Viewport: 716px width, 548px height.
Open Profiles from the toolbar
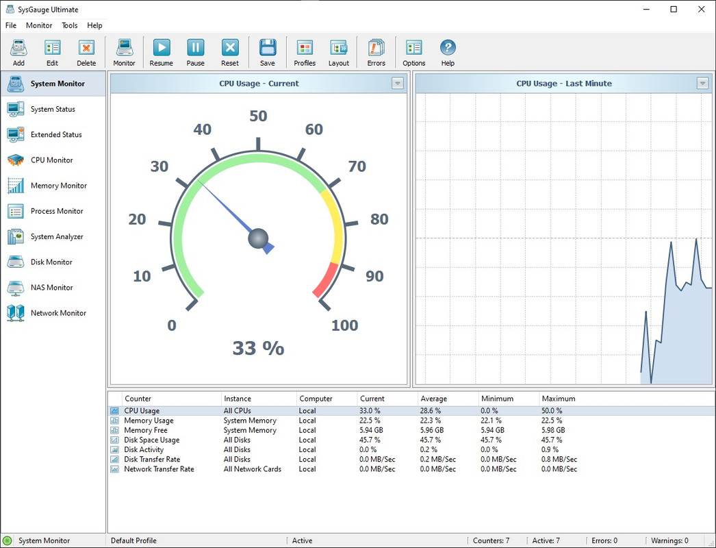305,53
